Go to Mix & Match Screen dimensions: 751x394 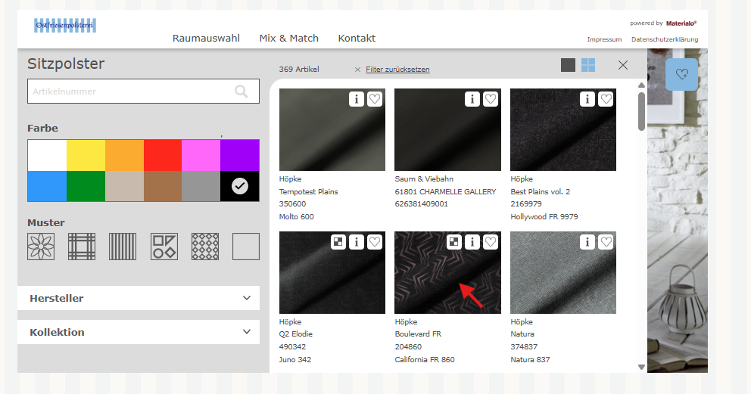tap(288, 39)
